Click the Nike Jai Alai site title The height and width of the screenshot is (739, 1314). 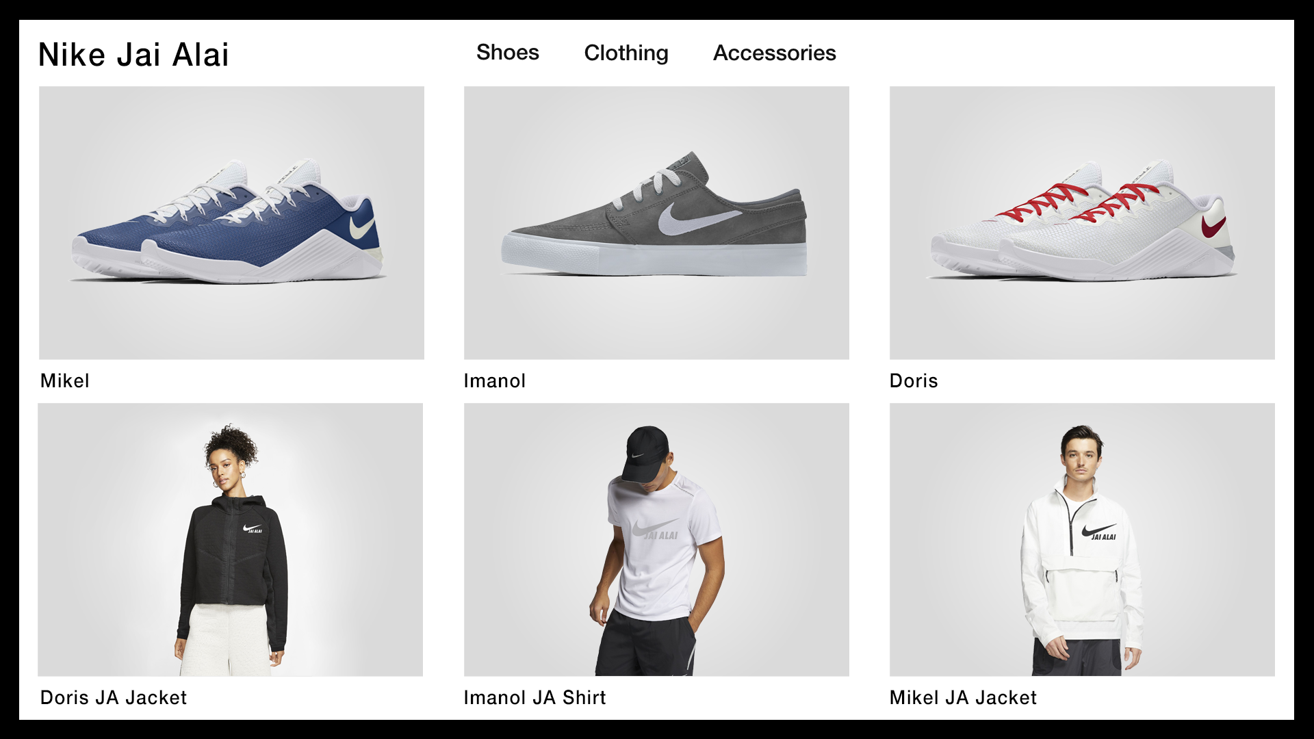coord(133,55)
